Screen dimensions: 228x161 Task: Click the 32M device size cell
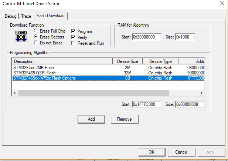[x=127, y=73]
